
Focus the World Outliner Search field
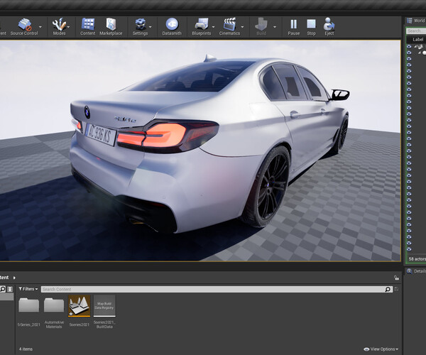[x=416, y=31]
